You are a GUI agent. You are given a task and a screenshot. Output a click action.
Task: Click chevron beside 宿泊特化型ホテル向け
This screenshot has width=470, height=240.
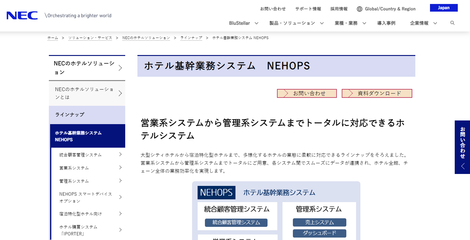pyautogui.click(x=120, y=213)
